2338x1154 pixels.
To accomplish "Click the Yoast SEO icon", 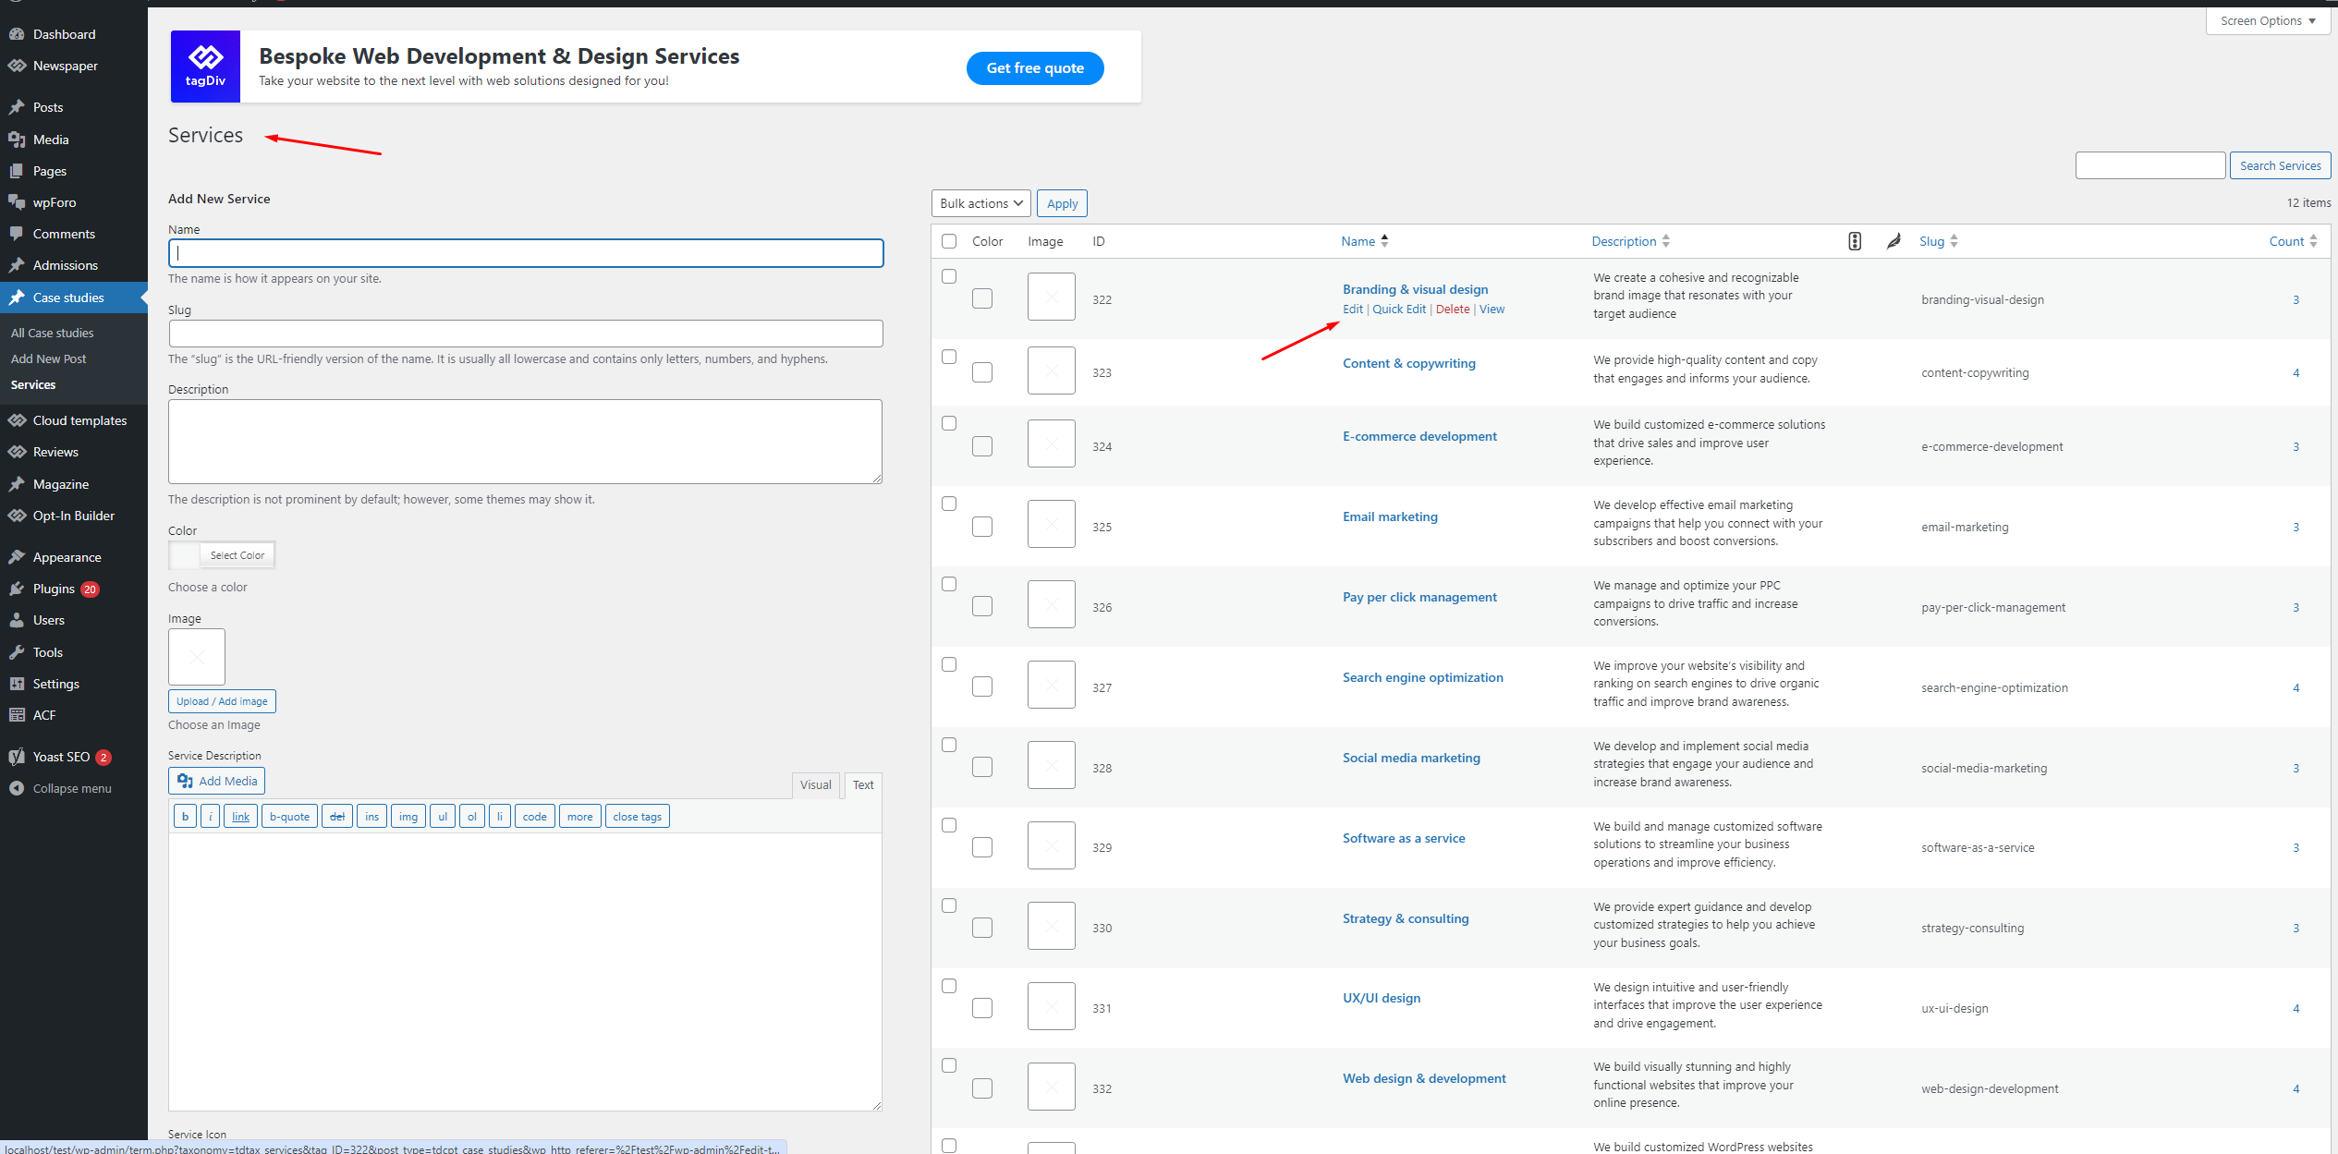I will (17, 757).
